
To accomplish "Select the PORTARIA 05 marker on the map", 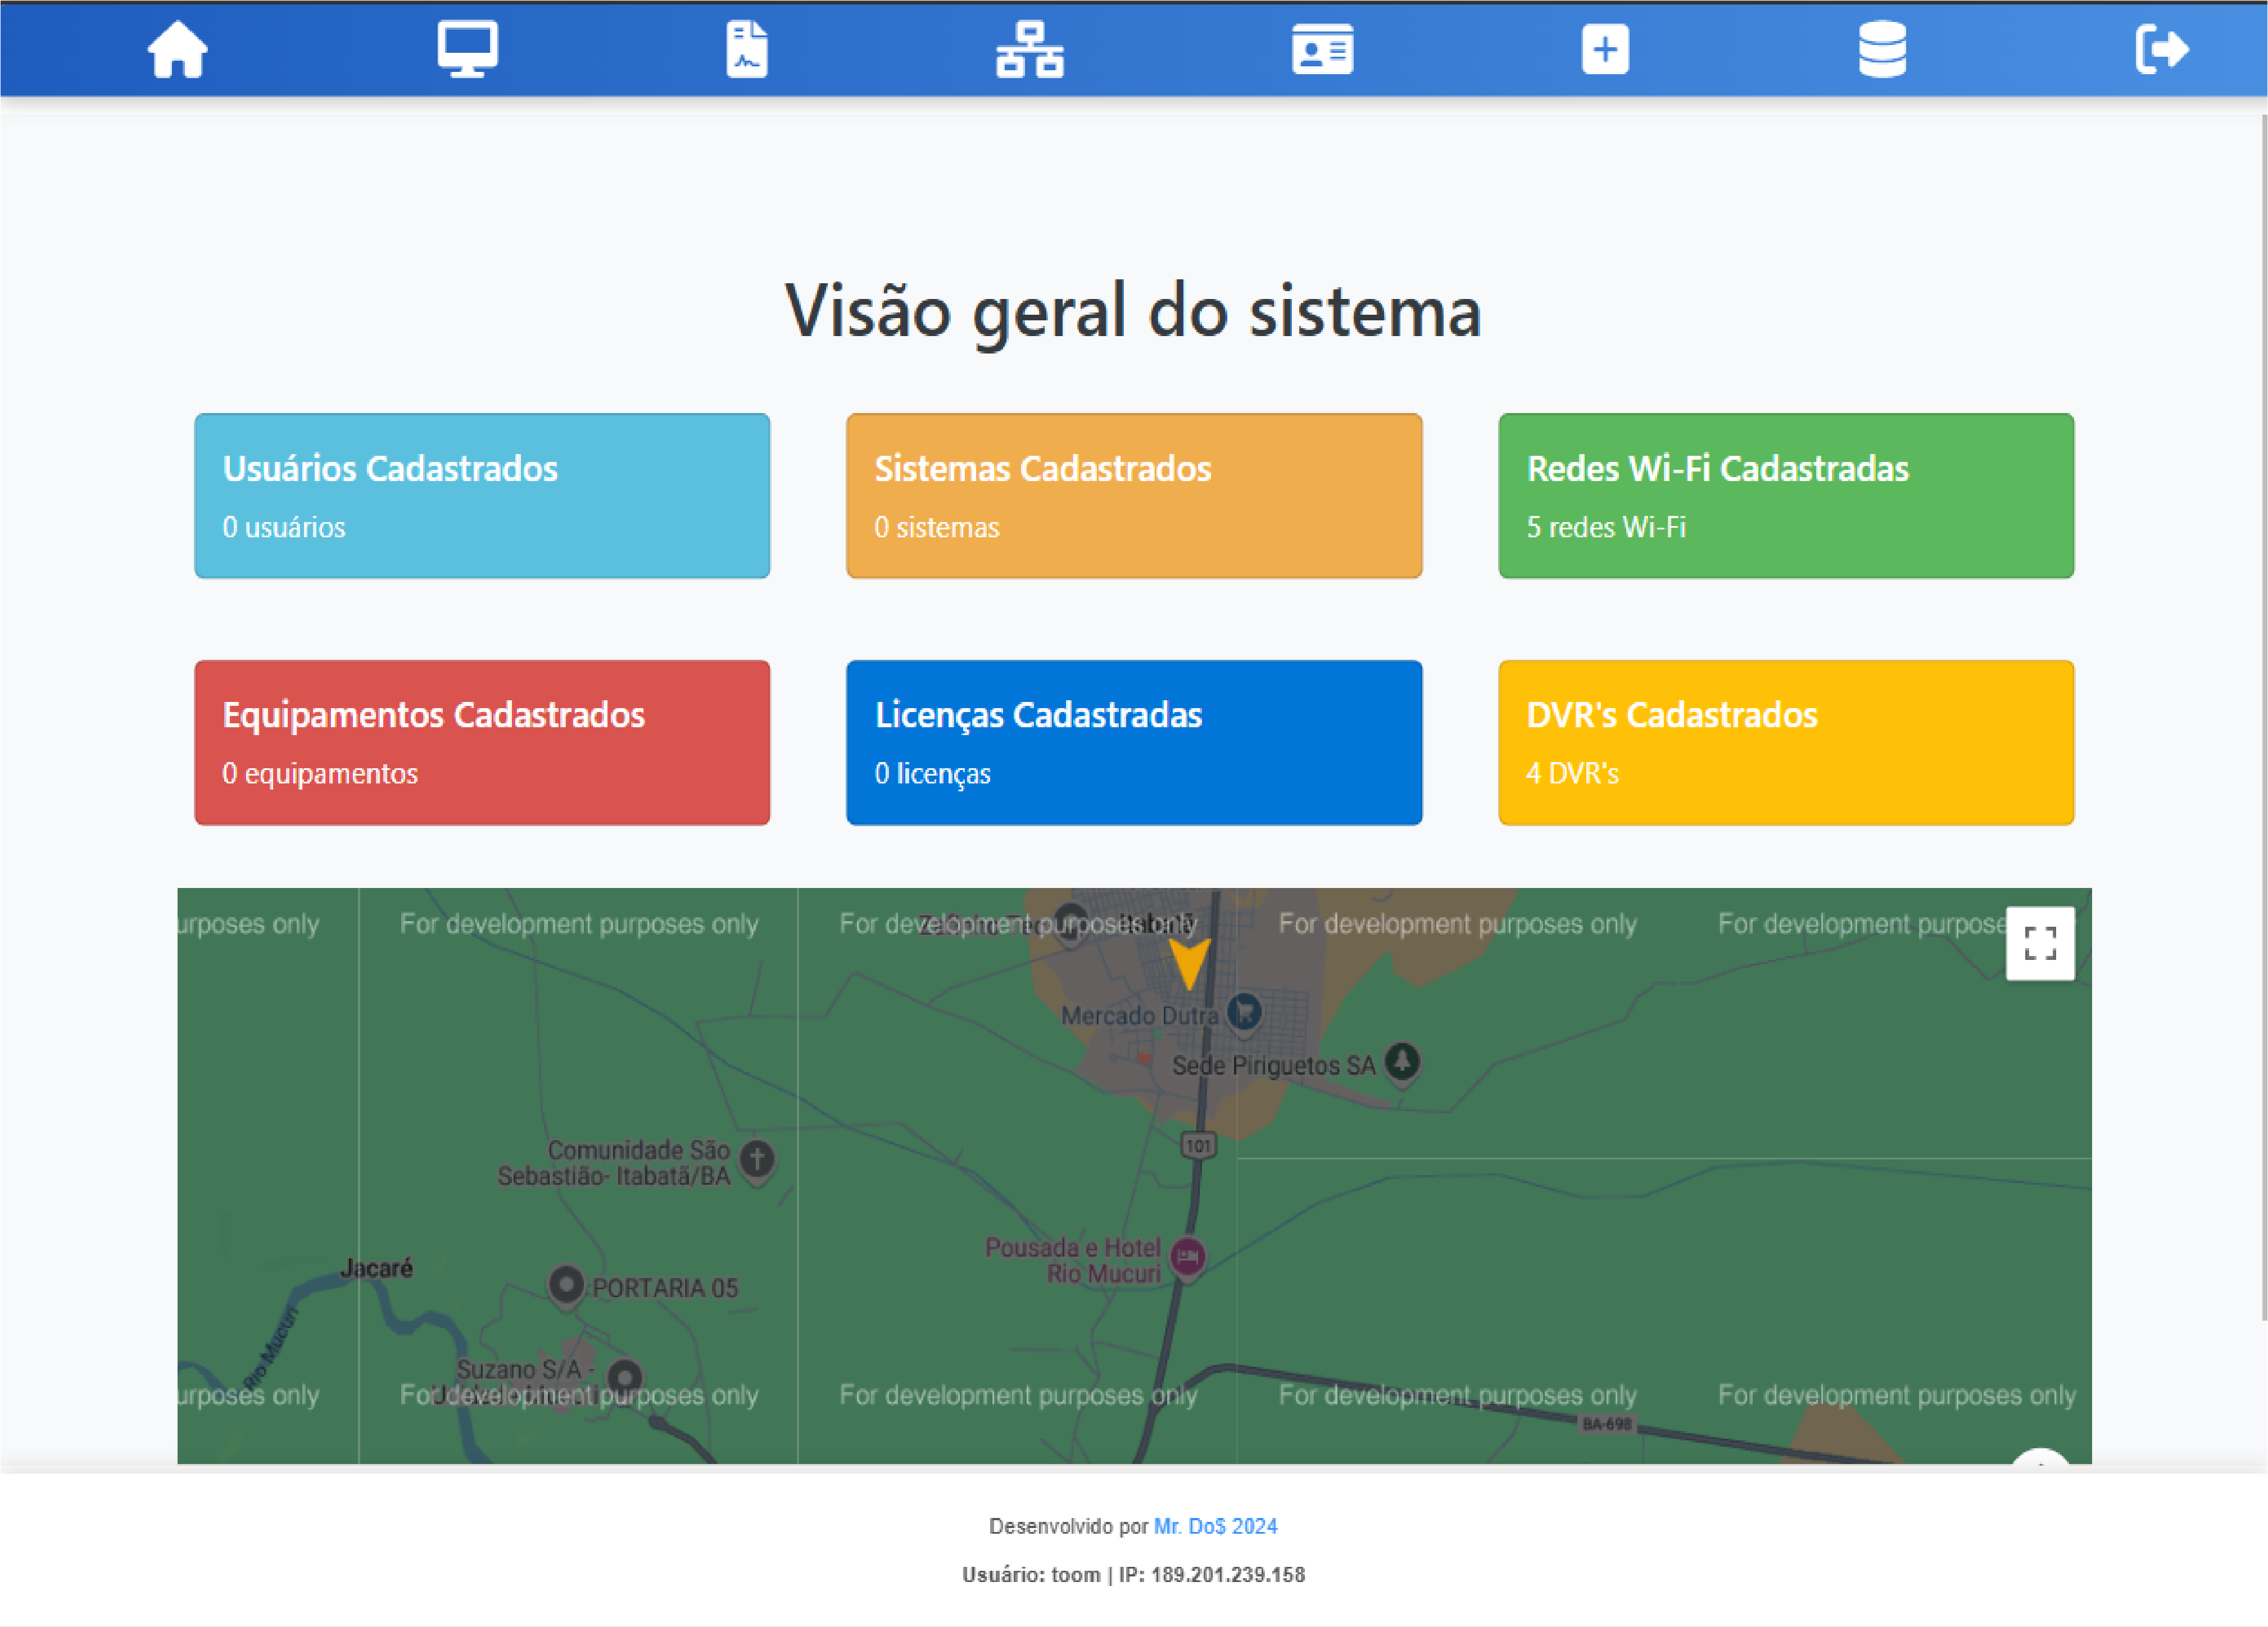I will click(x=566, y=1287).
